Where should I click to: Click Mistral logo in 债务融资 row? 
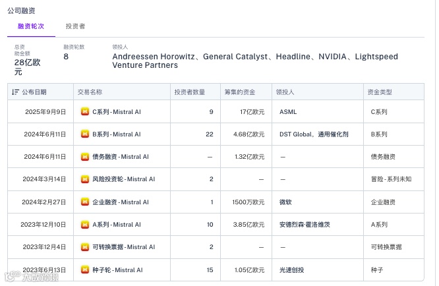[x=85, y=157]
